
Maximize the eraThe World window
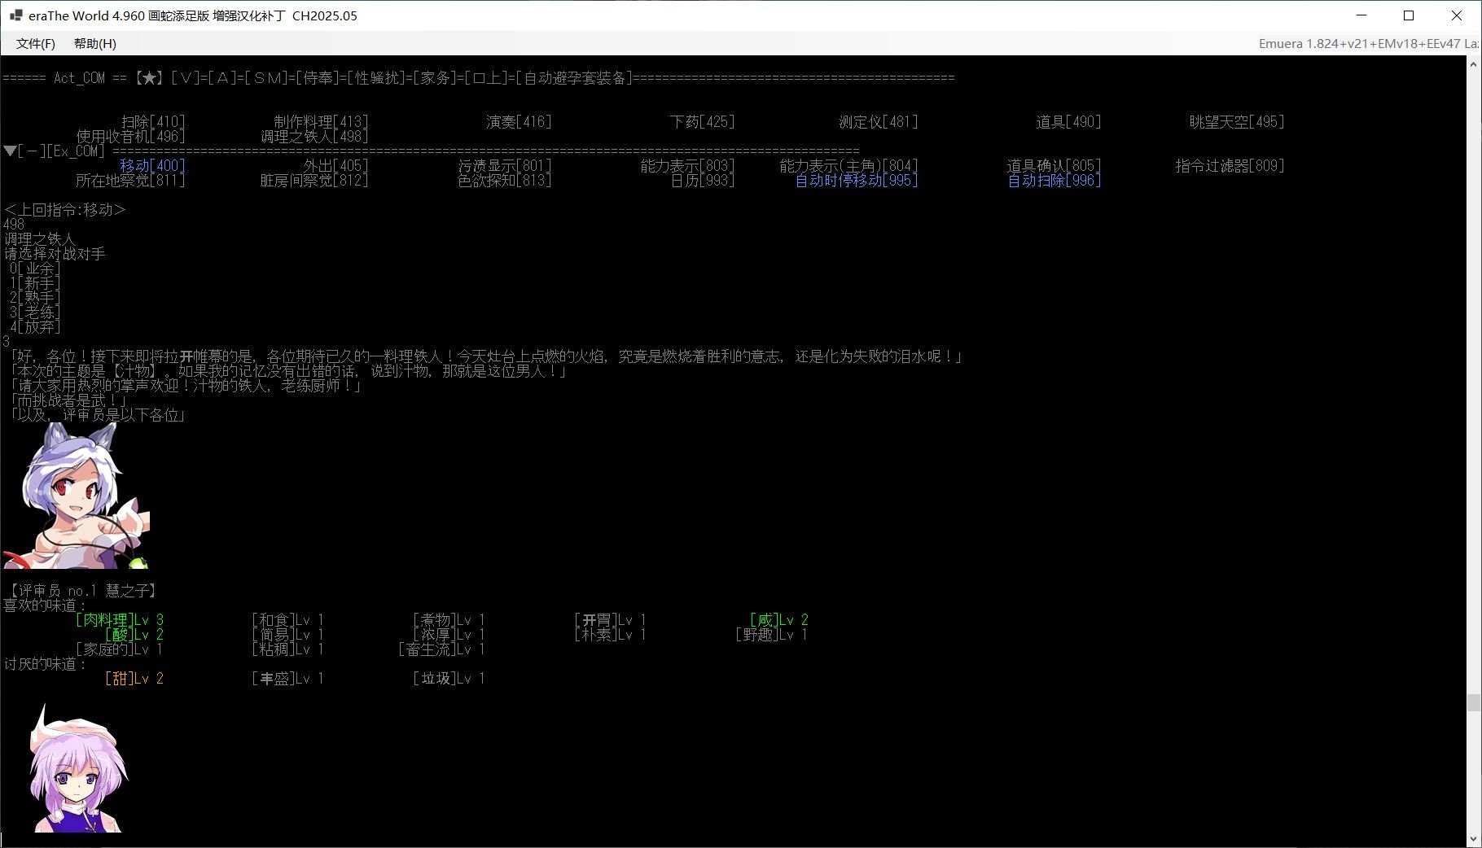tap(1409, 15)
